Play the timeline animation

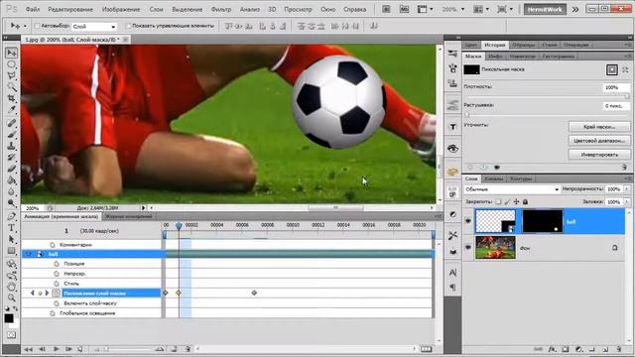coord(57,349)
